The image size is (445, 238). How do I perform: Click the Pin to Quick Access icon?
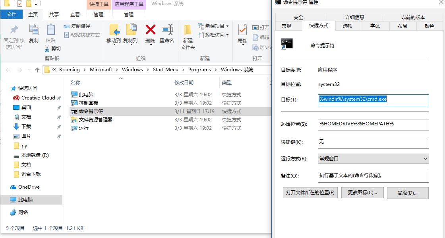tap(14, 30)
